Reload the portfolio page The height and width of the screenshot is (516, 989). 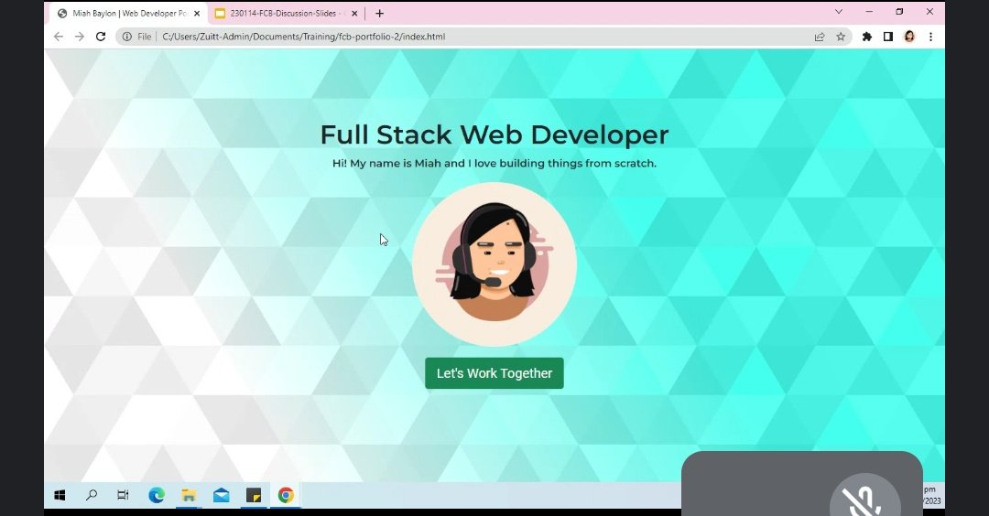click(x=101, y=37)
